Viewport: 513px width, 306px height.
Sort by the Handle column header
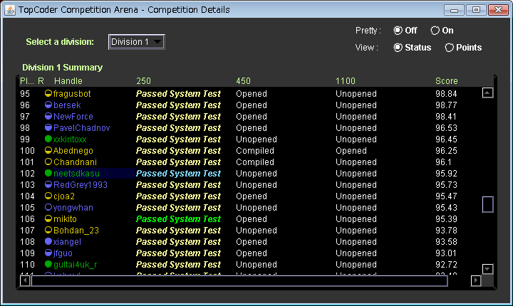click(68, 80)
